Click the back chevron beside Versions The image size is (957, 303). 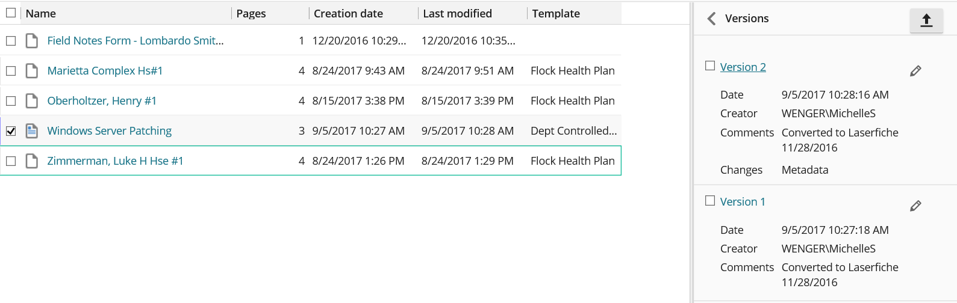click(x=711, y=19)
